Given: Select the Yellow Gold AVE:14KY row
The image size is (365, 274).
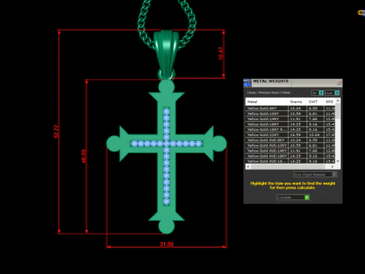Looking at the screenshot, I should pyautogui.click(x=290, y=151).
